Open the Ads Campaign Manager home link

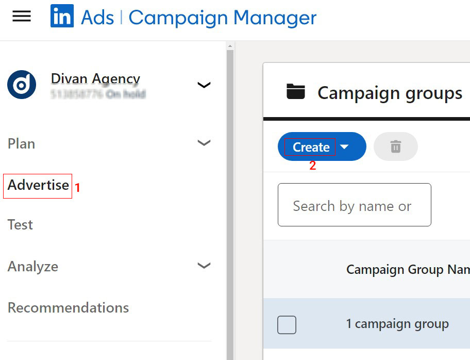pyautogui.click(x=198, y=17)
